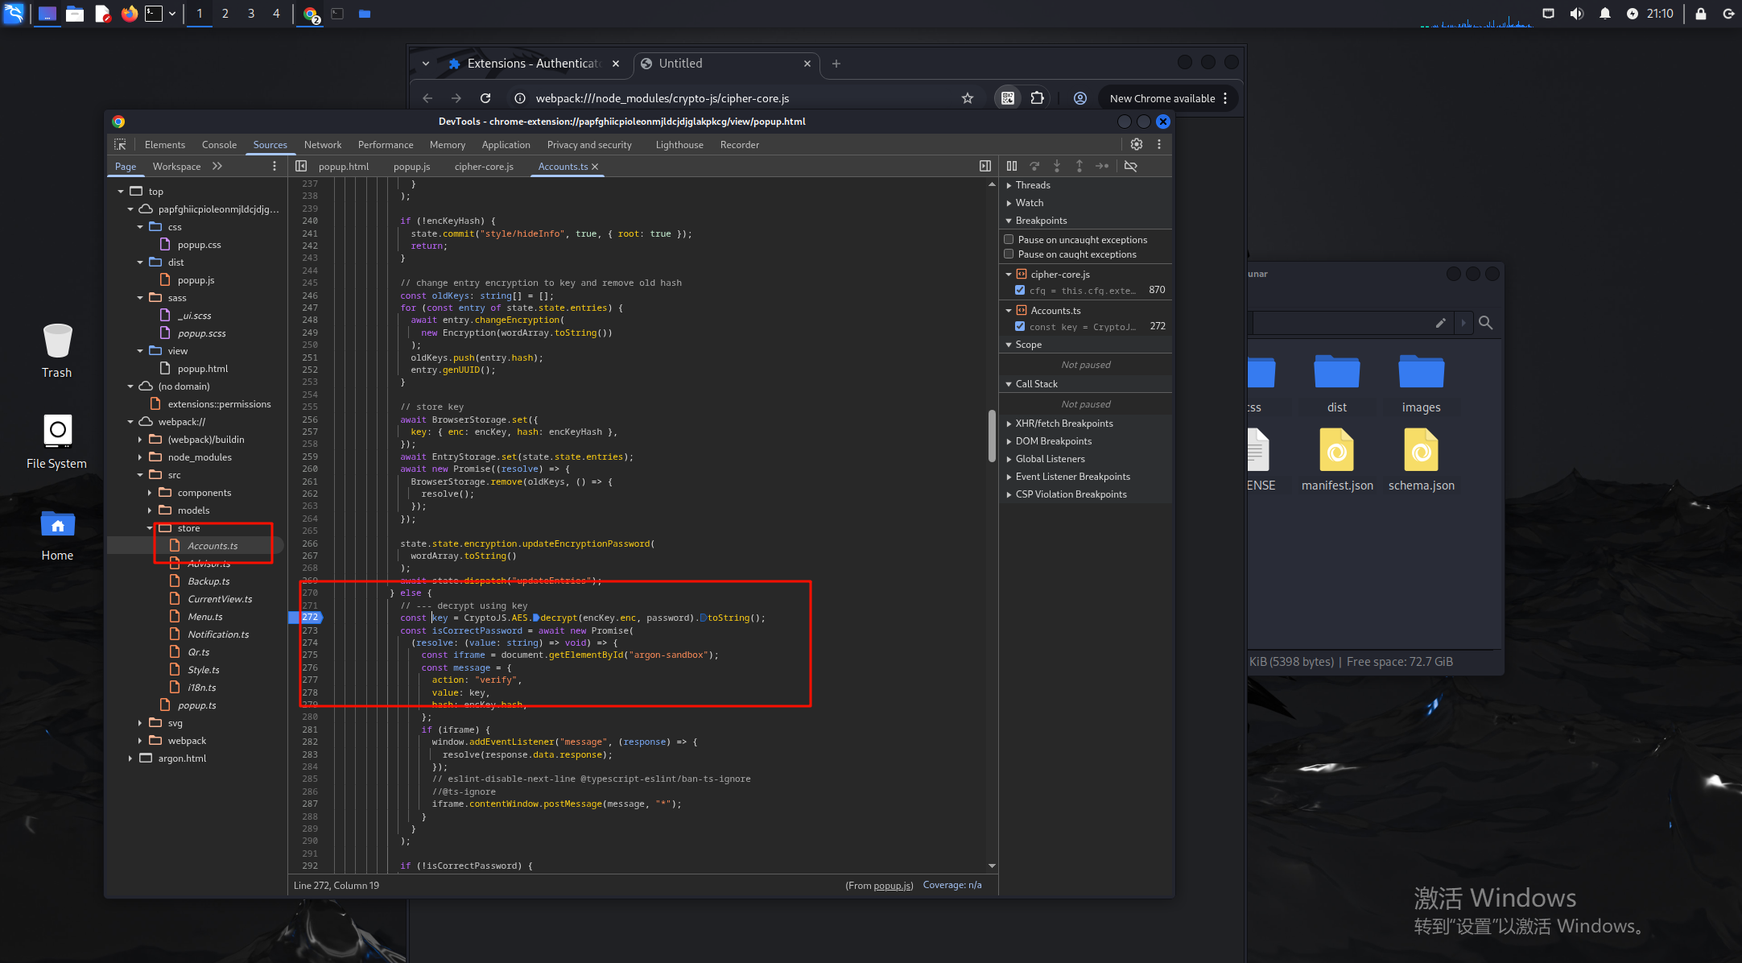Click the popup.js source link

tap(892, 886)
